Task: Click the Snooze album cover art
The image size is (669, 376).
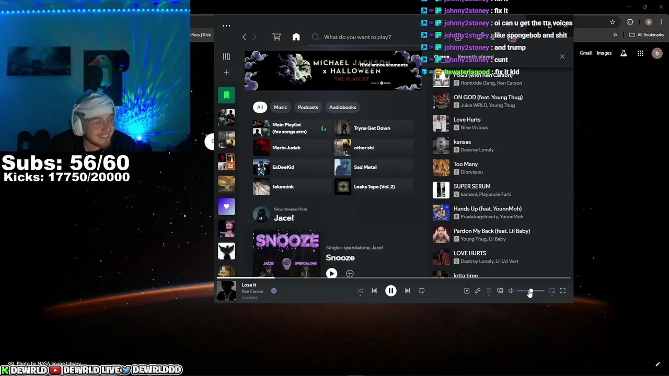Action: (x=286, y=254)
